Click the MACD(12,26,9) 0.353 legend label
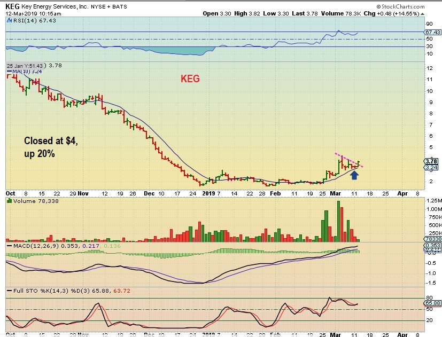 [x=46, y=246]
